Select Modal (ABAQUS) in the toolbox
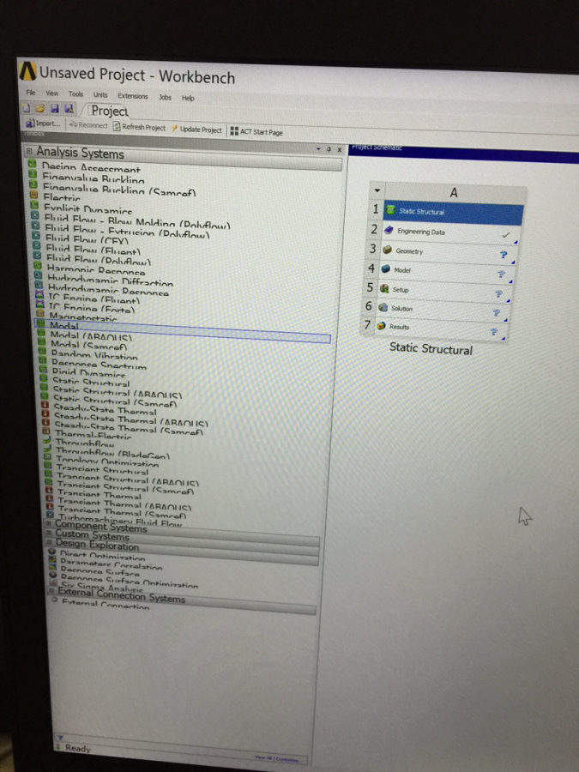 [91, 337]
